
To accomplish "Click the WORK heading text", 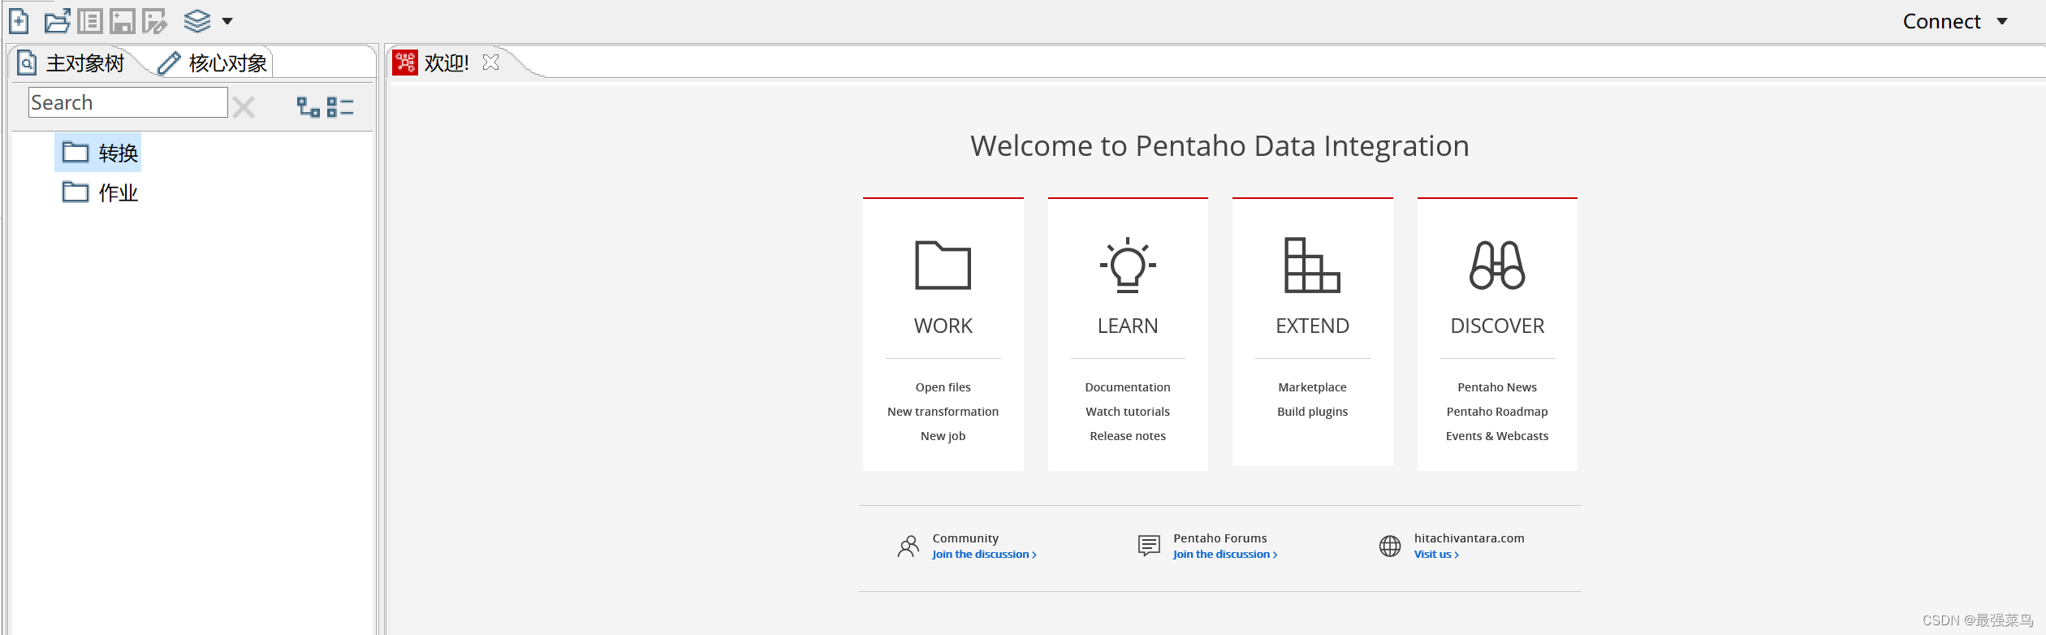I will tap(943, 326).
